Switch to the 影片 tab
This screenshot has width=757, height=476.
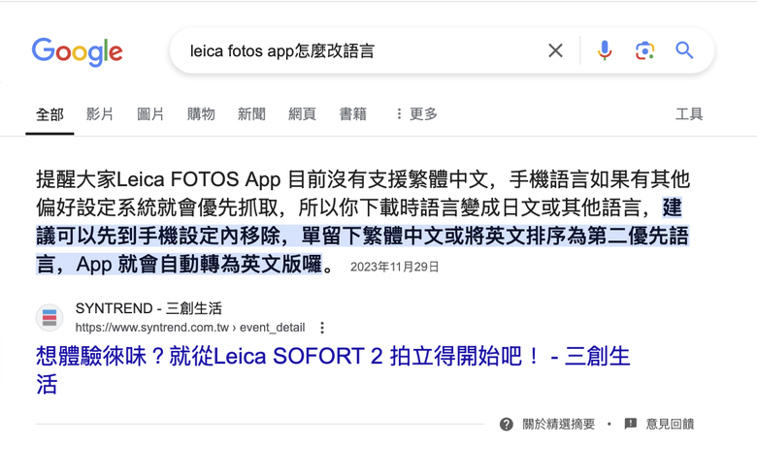point(100,114)
